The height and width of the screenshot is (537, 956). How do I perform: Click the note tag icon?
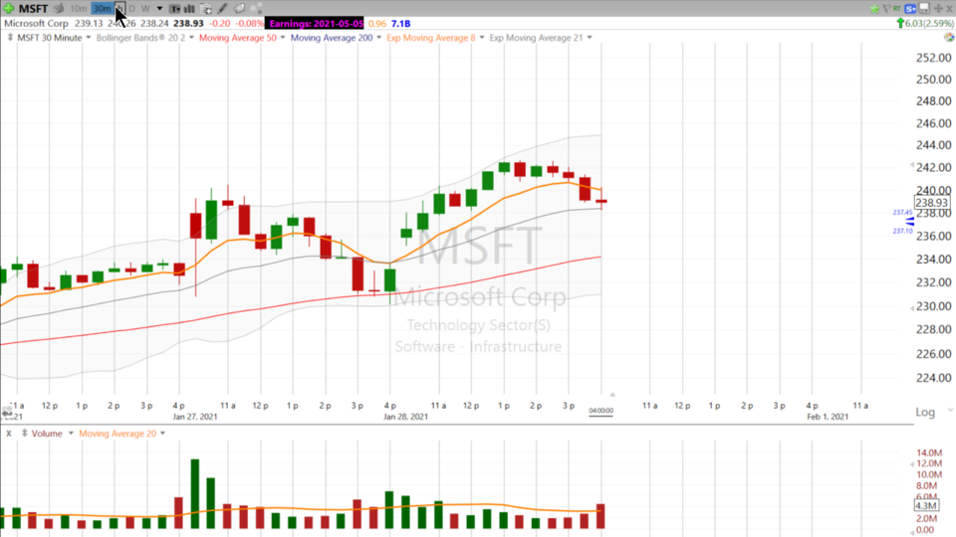pos(240,9)
